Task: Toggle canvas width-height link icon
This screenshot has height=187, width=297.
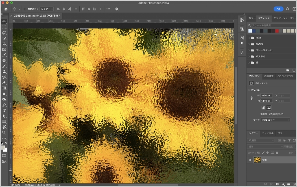Action: [251, 98]
